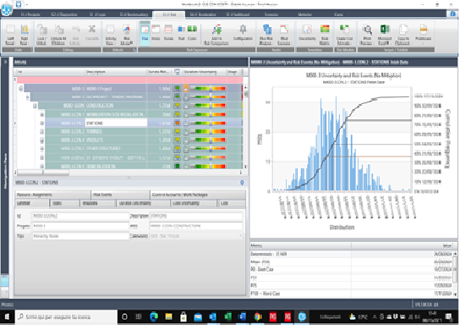The image size is (471, 330).
Task: Expand the VIADUCTS tree row
Action: 41,140
